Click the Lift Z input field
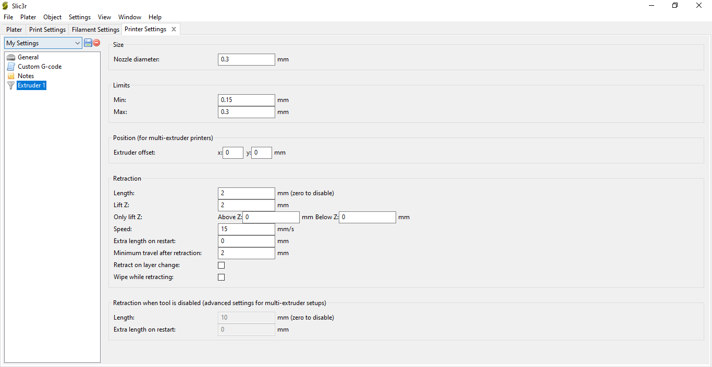Image resolution: width=712 pixels, height=367 pixels. 246,205
